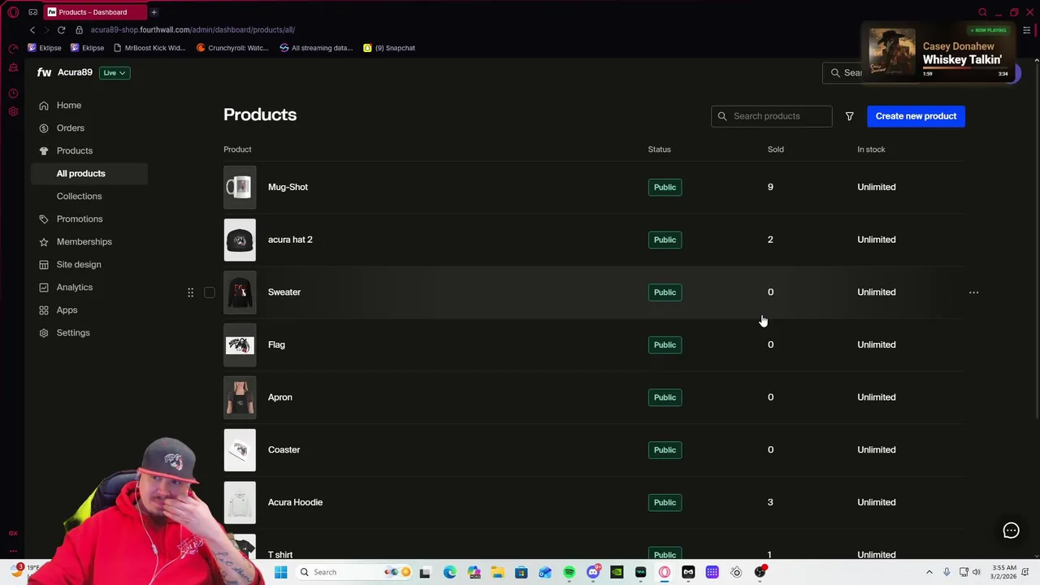Open Analytics section

tap(75, 287)
